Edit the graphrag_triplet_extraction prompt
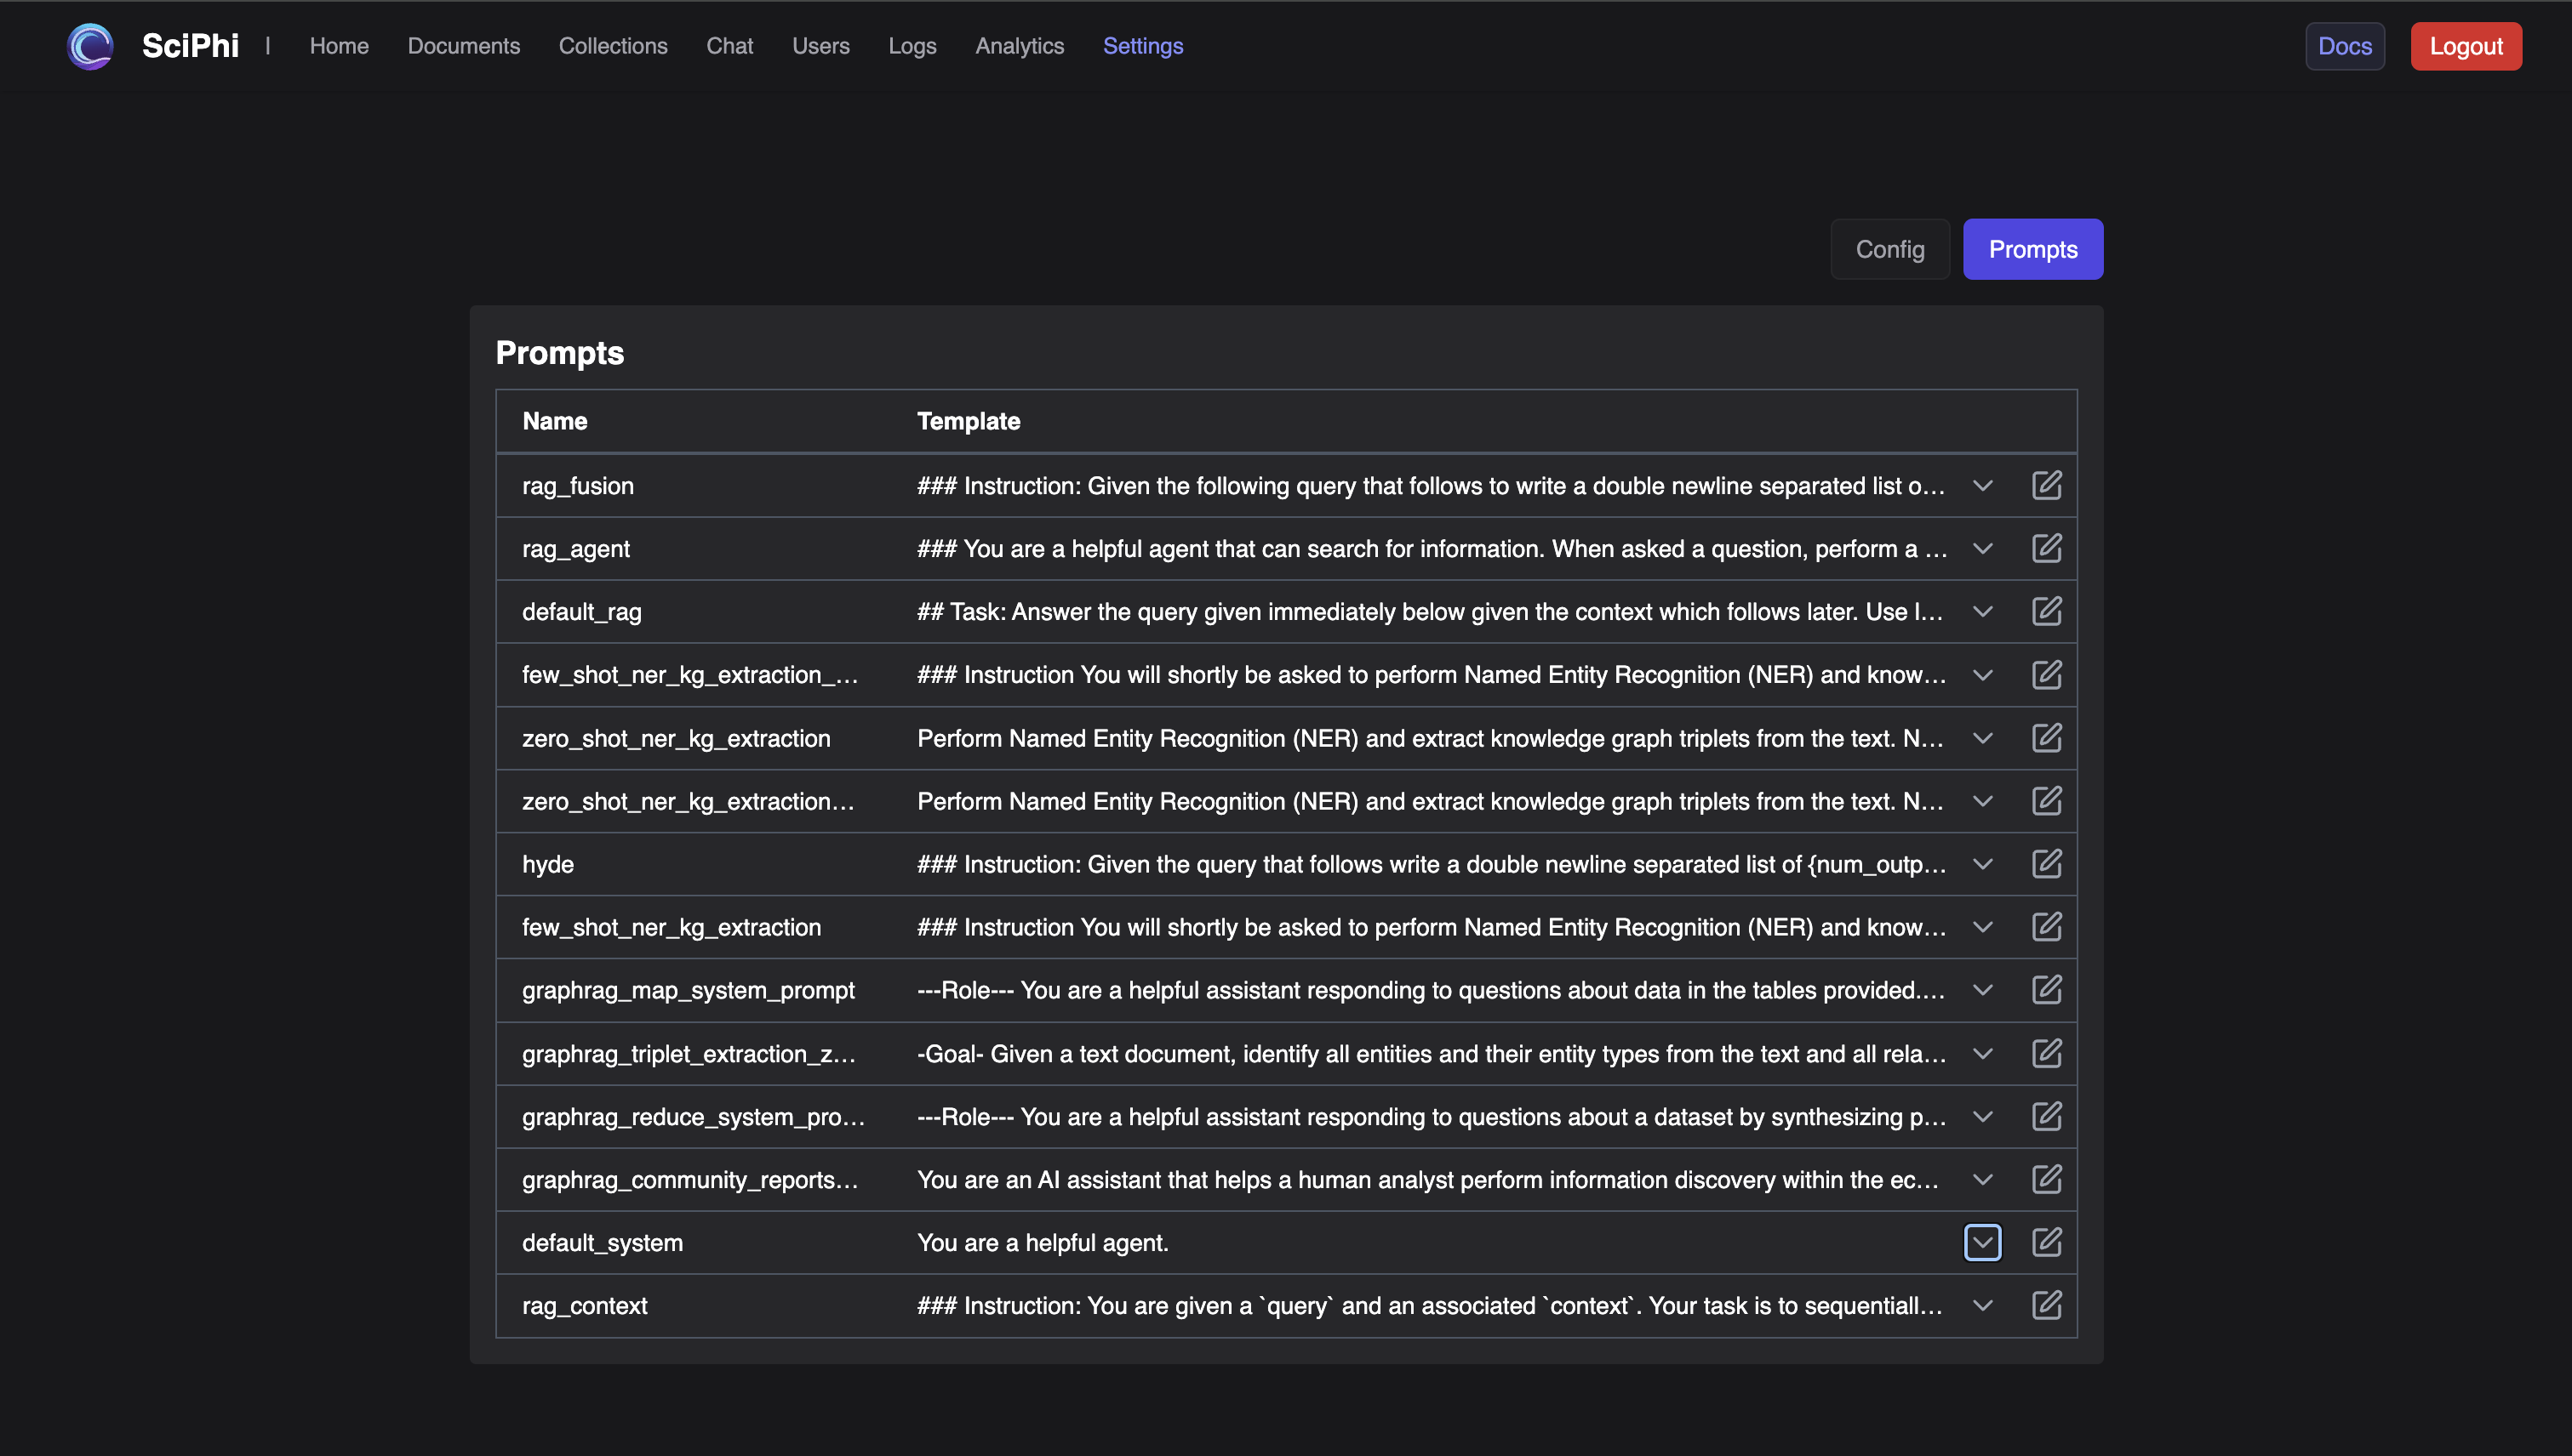The width and height of the screenshot is (2572, 1456). coord(2047,1053)
